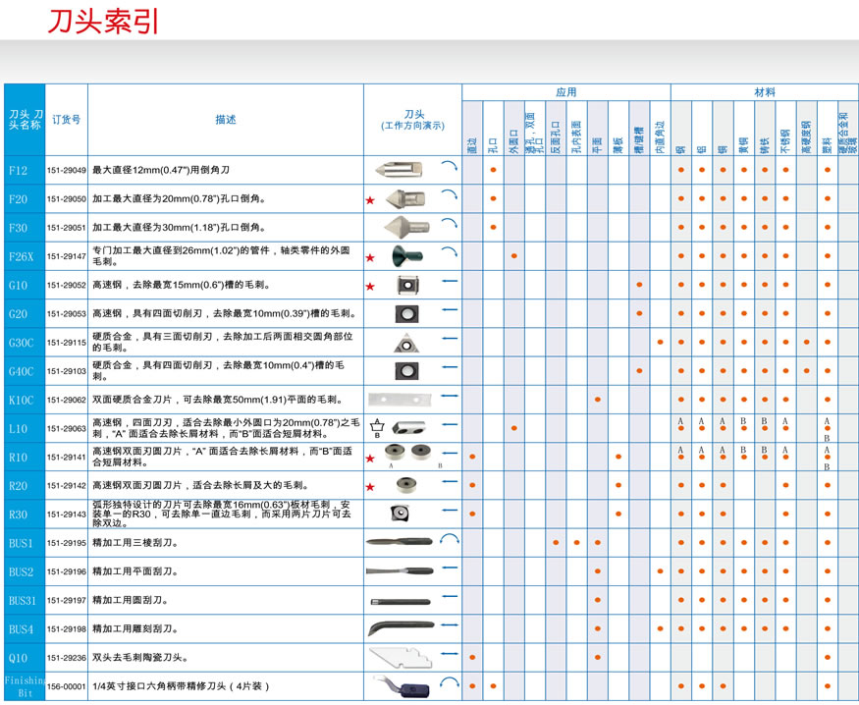Screen dimensions: 859x705
Task: Click the R30 arc-shaped insert image
Action: point(399,513)
